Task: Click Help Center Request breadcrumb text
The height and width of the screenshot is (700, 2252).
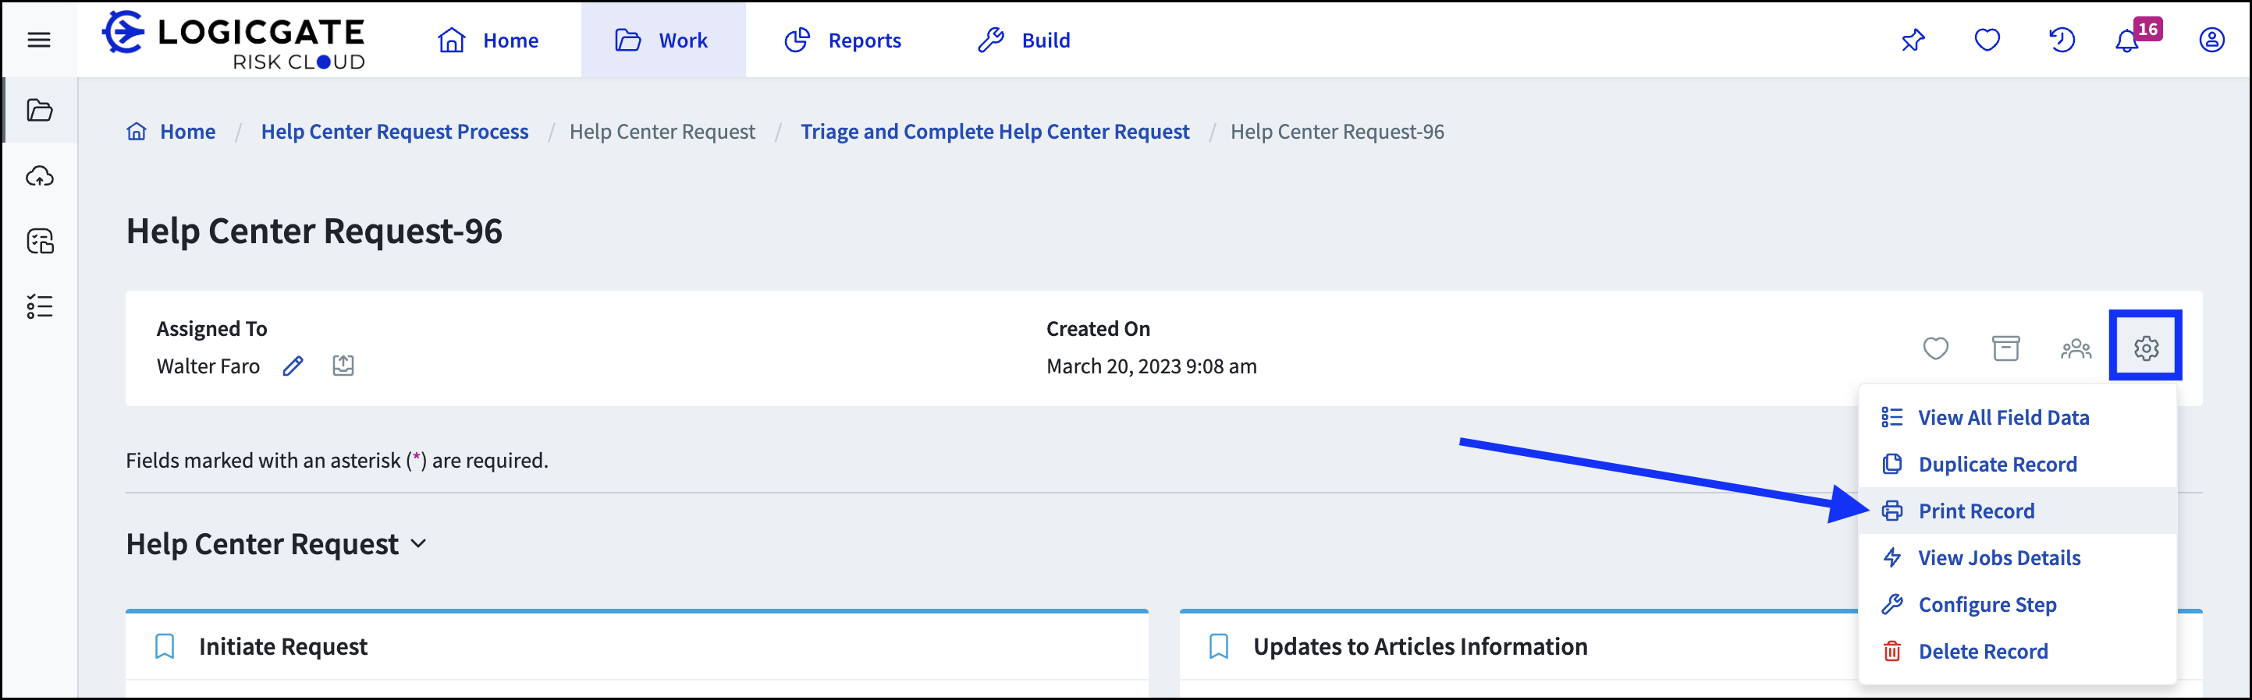Action: point(662,131)
